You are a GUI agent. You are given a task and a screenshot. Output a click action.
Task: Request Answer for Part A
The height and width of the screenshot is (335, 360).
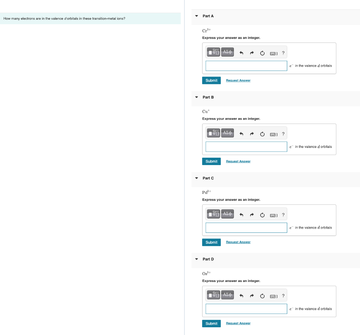pos(238,80)
